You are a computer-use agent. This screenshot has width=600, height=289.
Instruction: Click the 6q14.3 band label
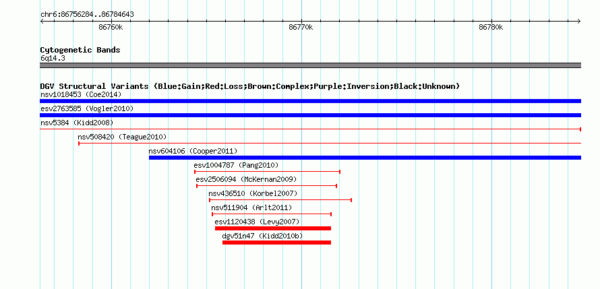pos(53,59)
